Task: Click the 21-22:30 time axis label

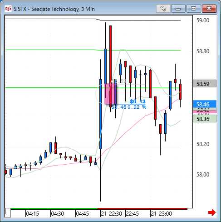Action: pyautogui.click(x=111, y=214)
